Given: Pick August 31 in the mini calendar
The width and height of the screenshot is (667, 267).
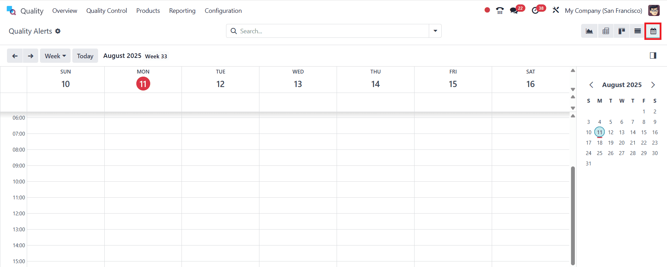Looking at the screenshot, I should (588, 163).
